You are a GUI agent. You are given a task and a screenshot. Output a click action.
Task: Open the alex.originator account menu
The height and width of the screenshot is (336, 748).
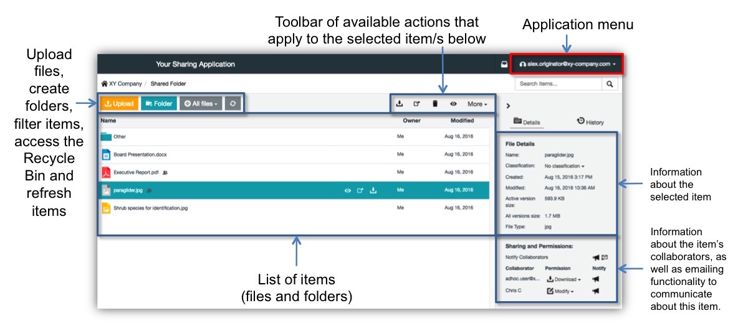coord(567,63)
